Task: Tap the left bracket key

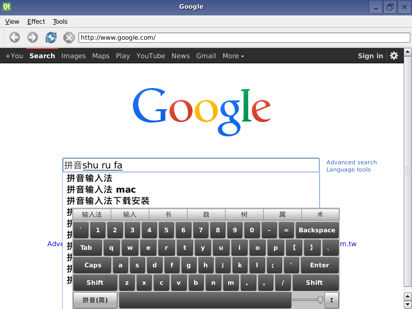Action: [x=294, y=248]
